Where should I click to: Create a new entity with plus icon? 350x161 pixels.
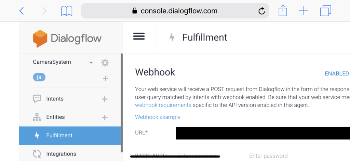[x=105, y=117]
